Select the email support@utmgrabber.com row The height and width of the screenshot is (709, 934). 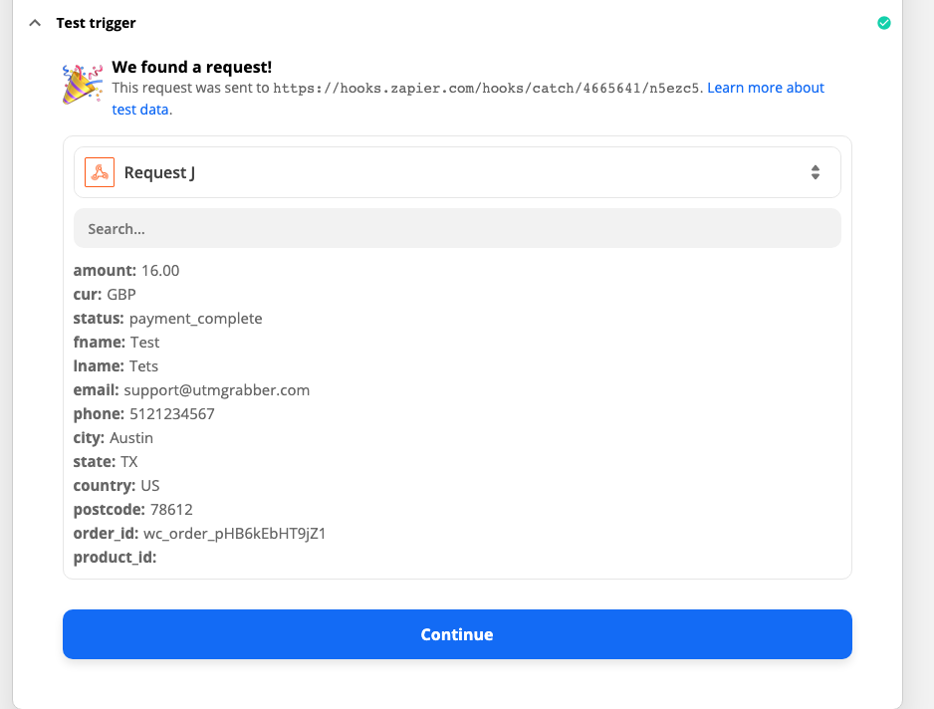pos(191,389)
